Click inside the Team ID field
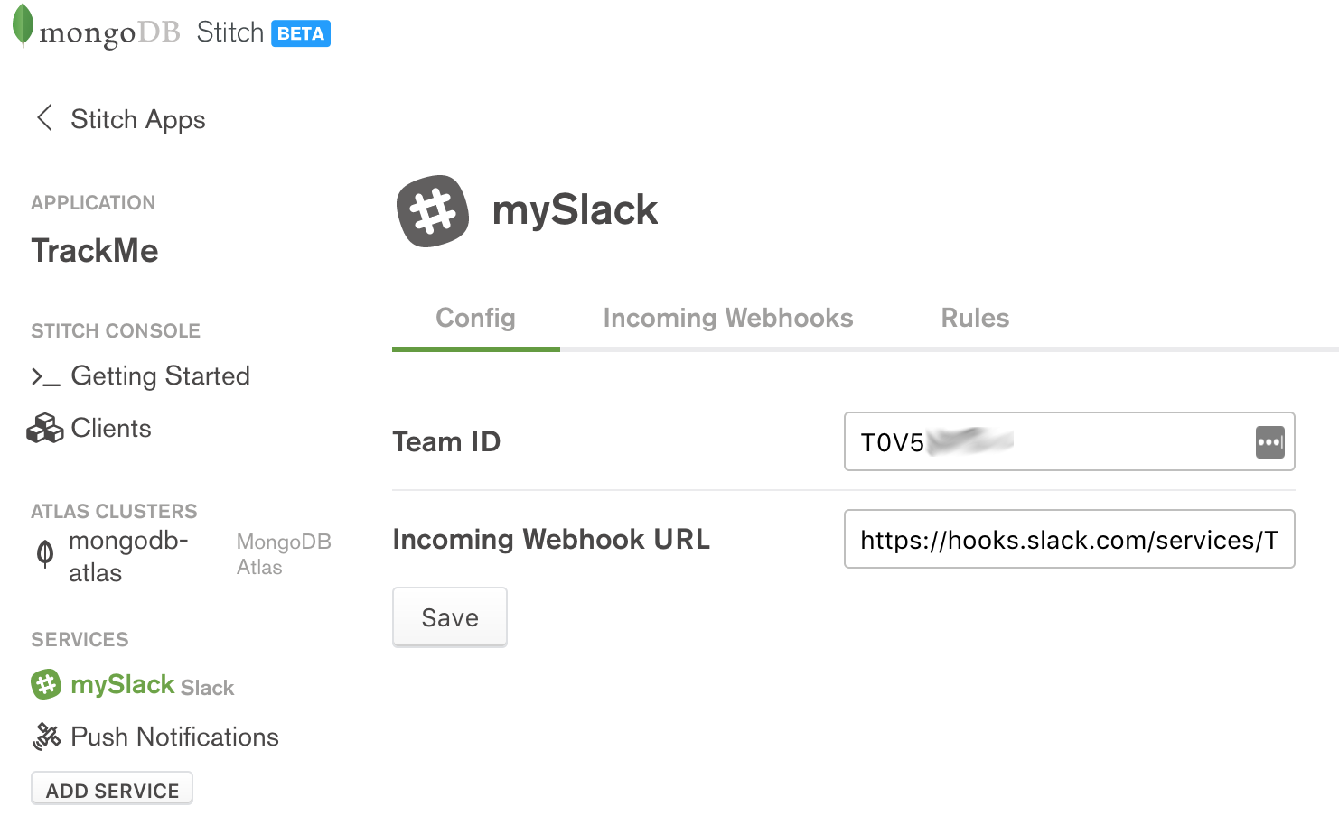Image resolution: width=1339 pixels, height=834 pixels. 1039,442
